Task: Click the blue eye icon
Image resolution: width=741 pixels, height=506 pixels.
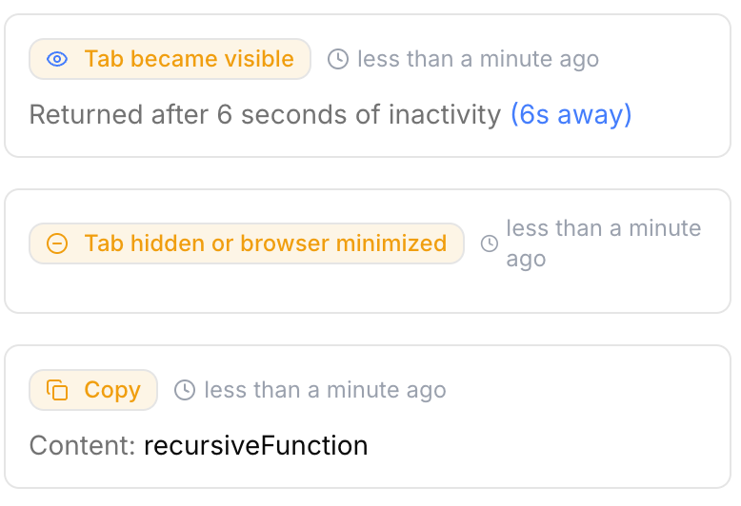Action: [57, 59]
